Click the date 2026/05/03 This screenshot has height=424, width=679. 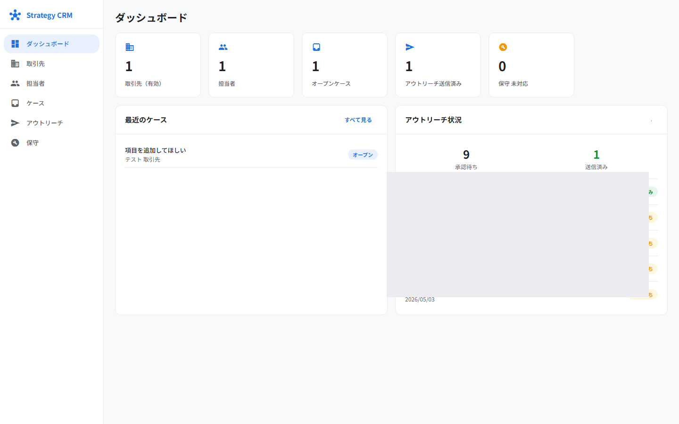coord(420,300)
